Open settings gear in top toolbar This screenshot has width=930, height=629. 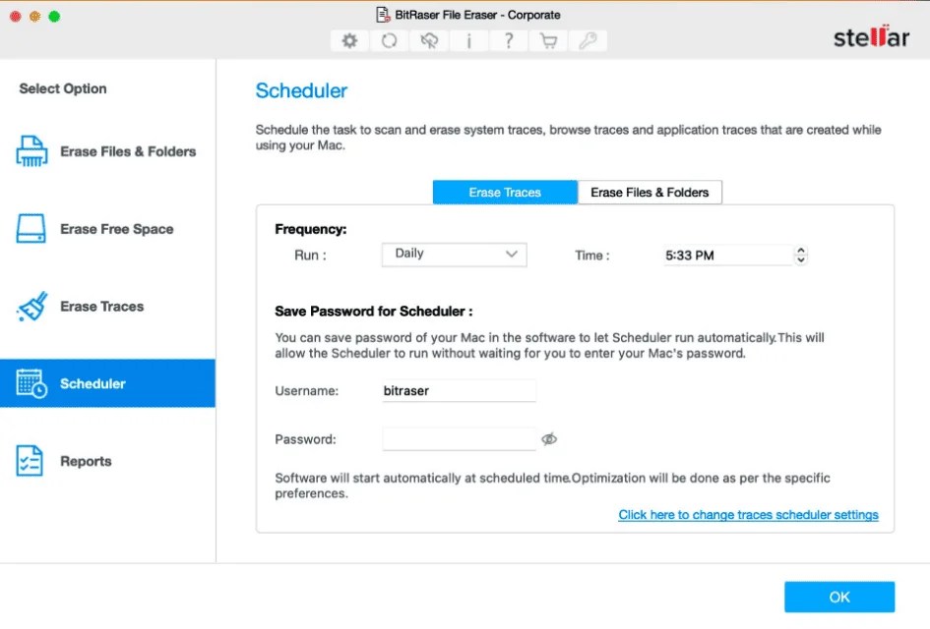(350, 41)
